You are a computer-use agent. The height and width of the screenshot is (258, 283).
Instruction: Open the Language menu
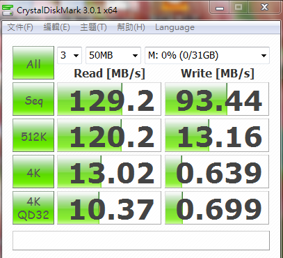pos(175,27)
